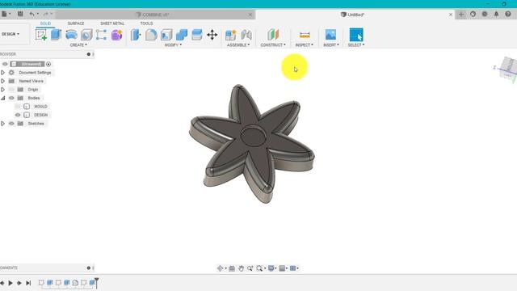Play the timeline
The image size is (517, 291).
point(11,283)
